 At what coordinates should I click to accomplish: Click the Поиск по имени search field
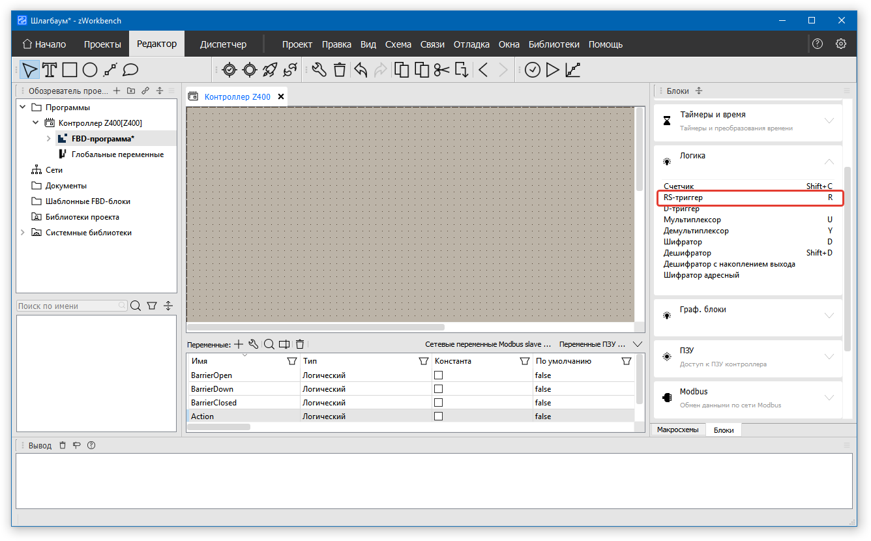click(x=67, y=306)
